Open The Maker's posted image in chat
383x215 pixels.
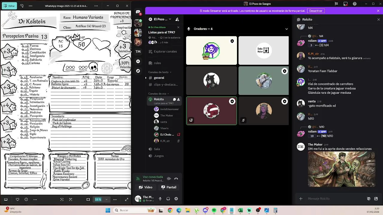342,169
